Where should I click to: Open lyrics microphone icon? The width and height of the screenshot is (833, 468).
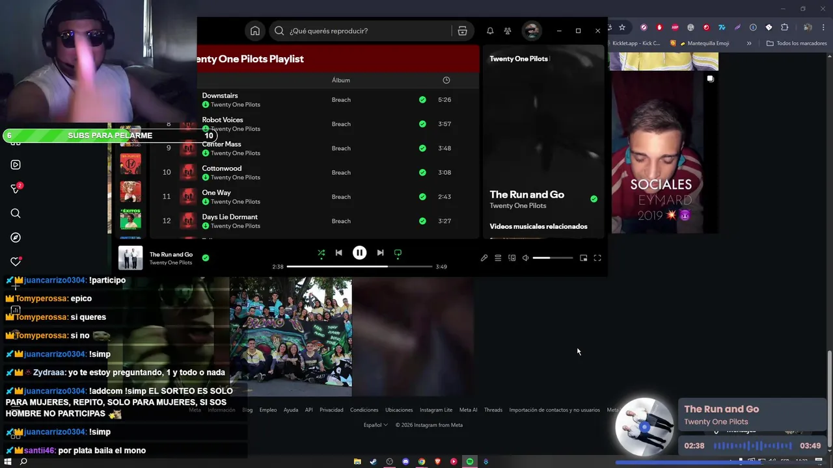pyautogui.click(x=484, y=258)
